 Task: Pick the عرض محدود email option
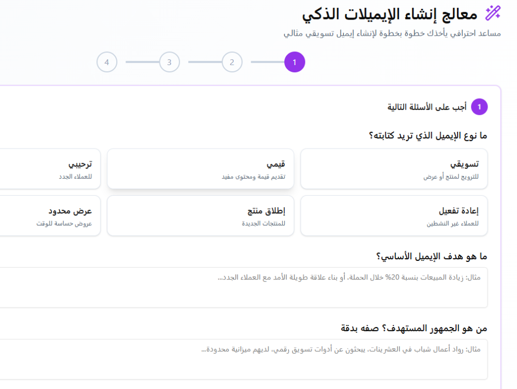[x=47, y=216]
